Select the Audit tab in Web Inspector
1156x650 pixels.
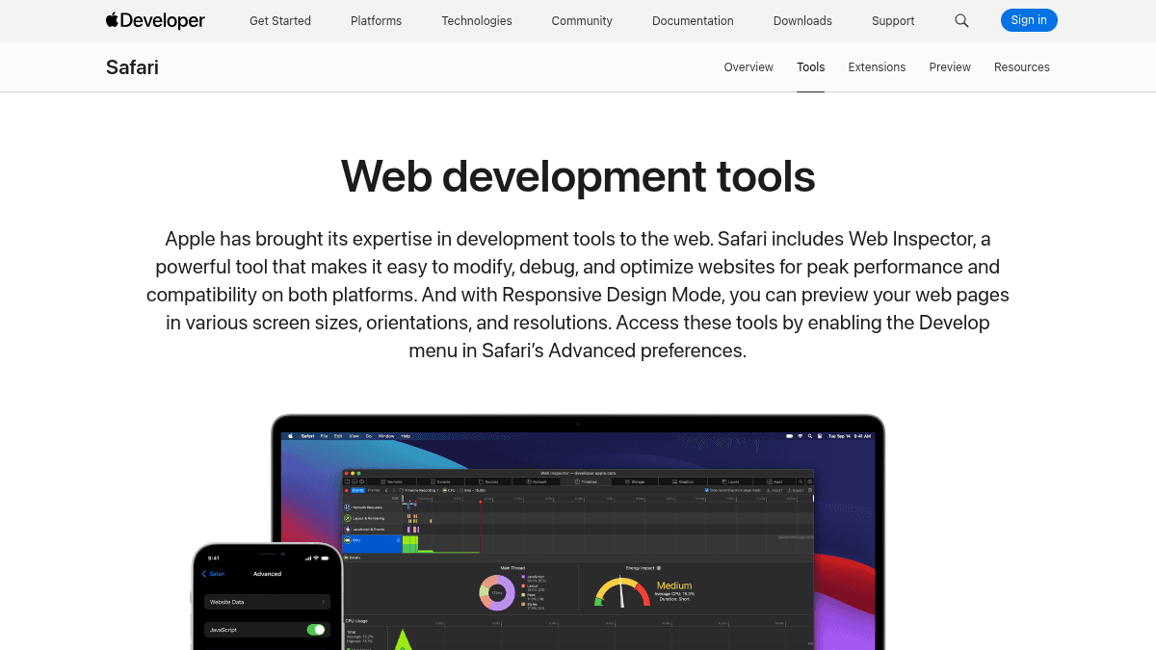click(x=775, y=481)
